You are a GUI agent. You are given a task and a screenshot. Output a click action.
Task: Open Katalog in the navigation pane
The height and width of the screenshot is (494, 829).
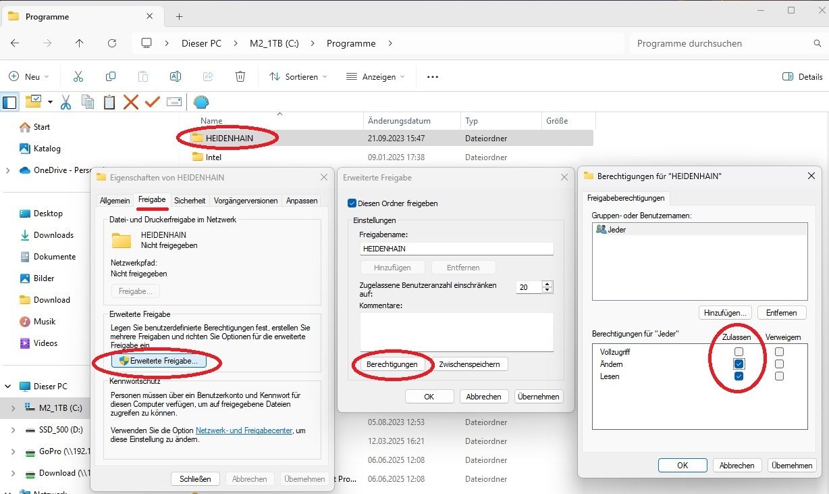click(x=47, y=148)
